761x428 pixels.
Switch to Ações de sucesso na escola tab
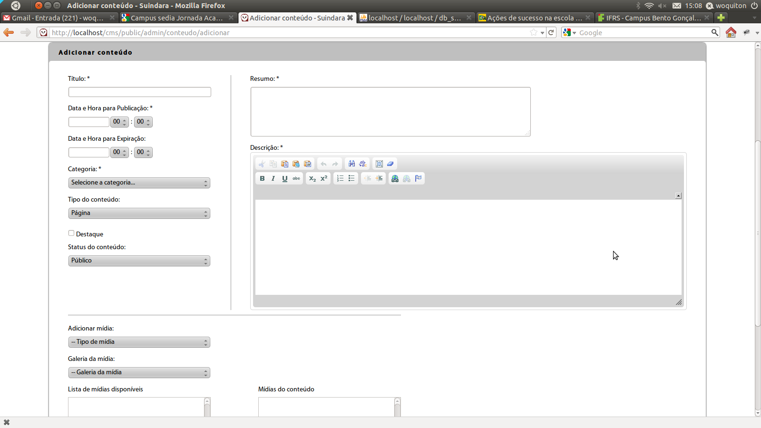coord(534,18)
